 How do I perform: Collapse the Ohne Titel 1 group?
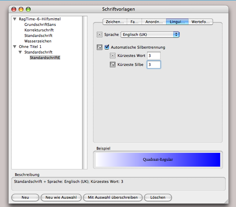pos(15,47)
